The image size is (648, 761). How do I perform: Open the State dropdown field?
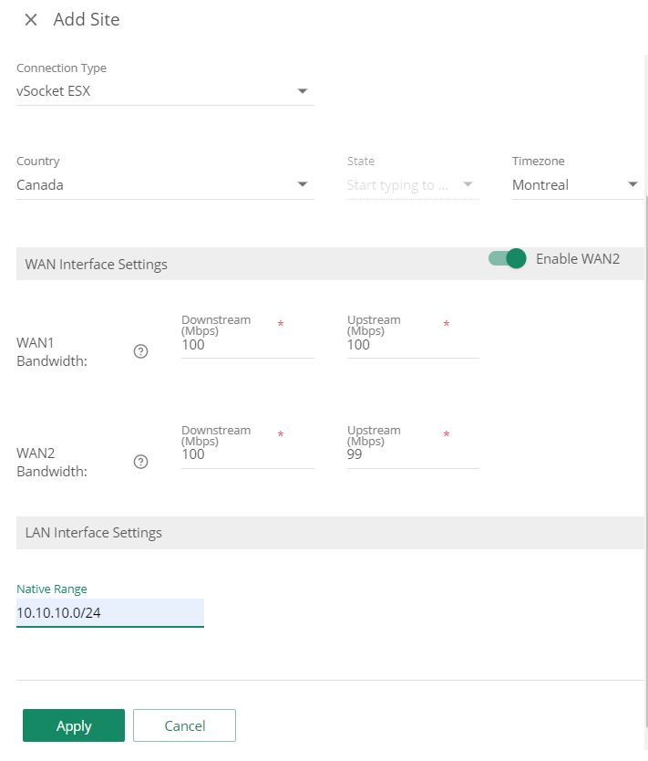pos(413,185)
